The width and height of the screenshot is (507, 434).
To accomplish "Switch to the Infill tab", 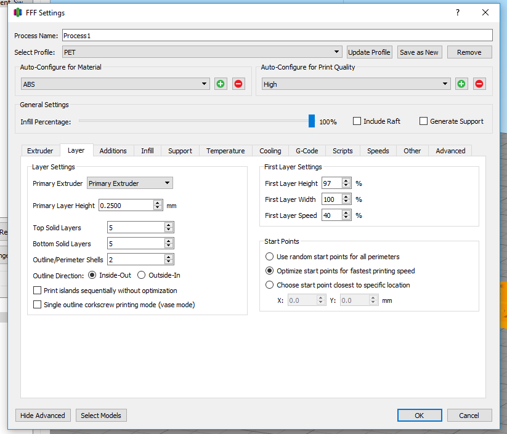I will coord(147,151).
